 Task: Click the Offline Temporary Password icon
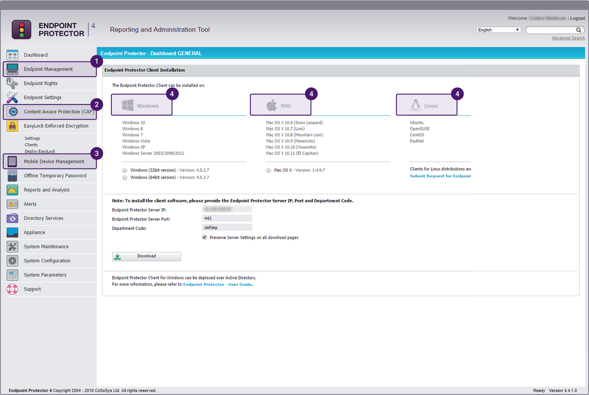12,176
